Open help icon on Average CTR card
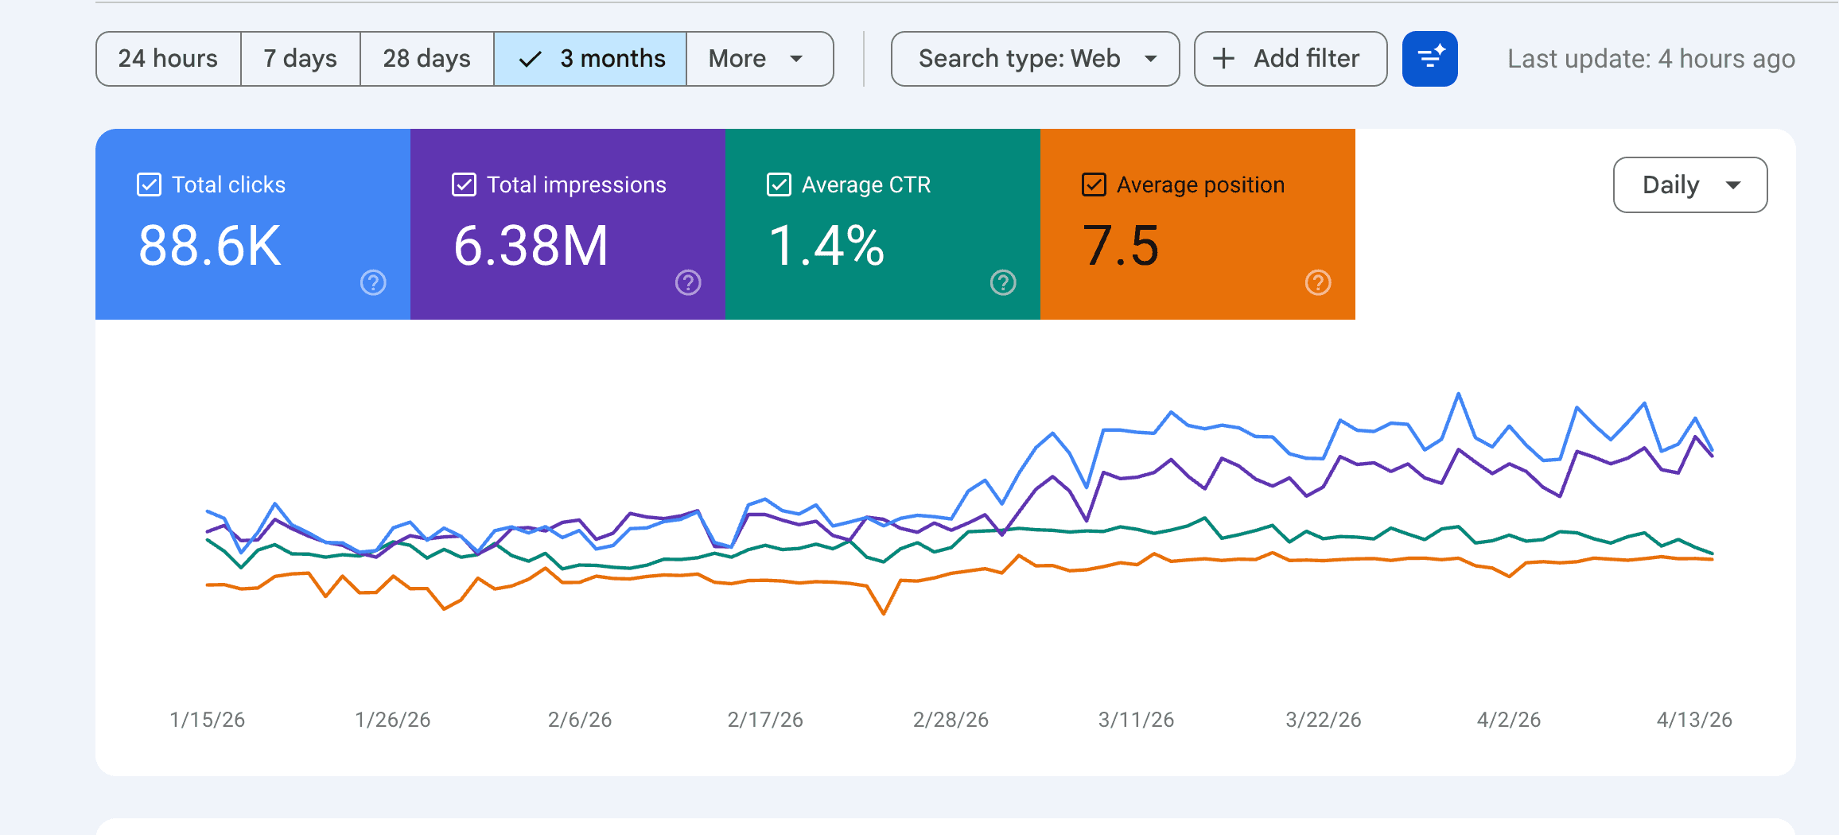 click(1003, 282)
